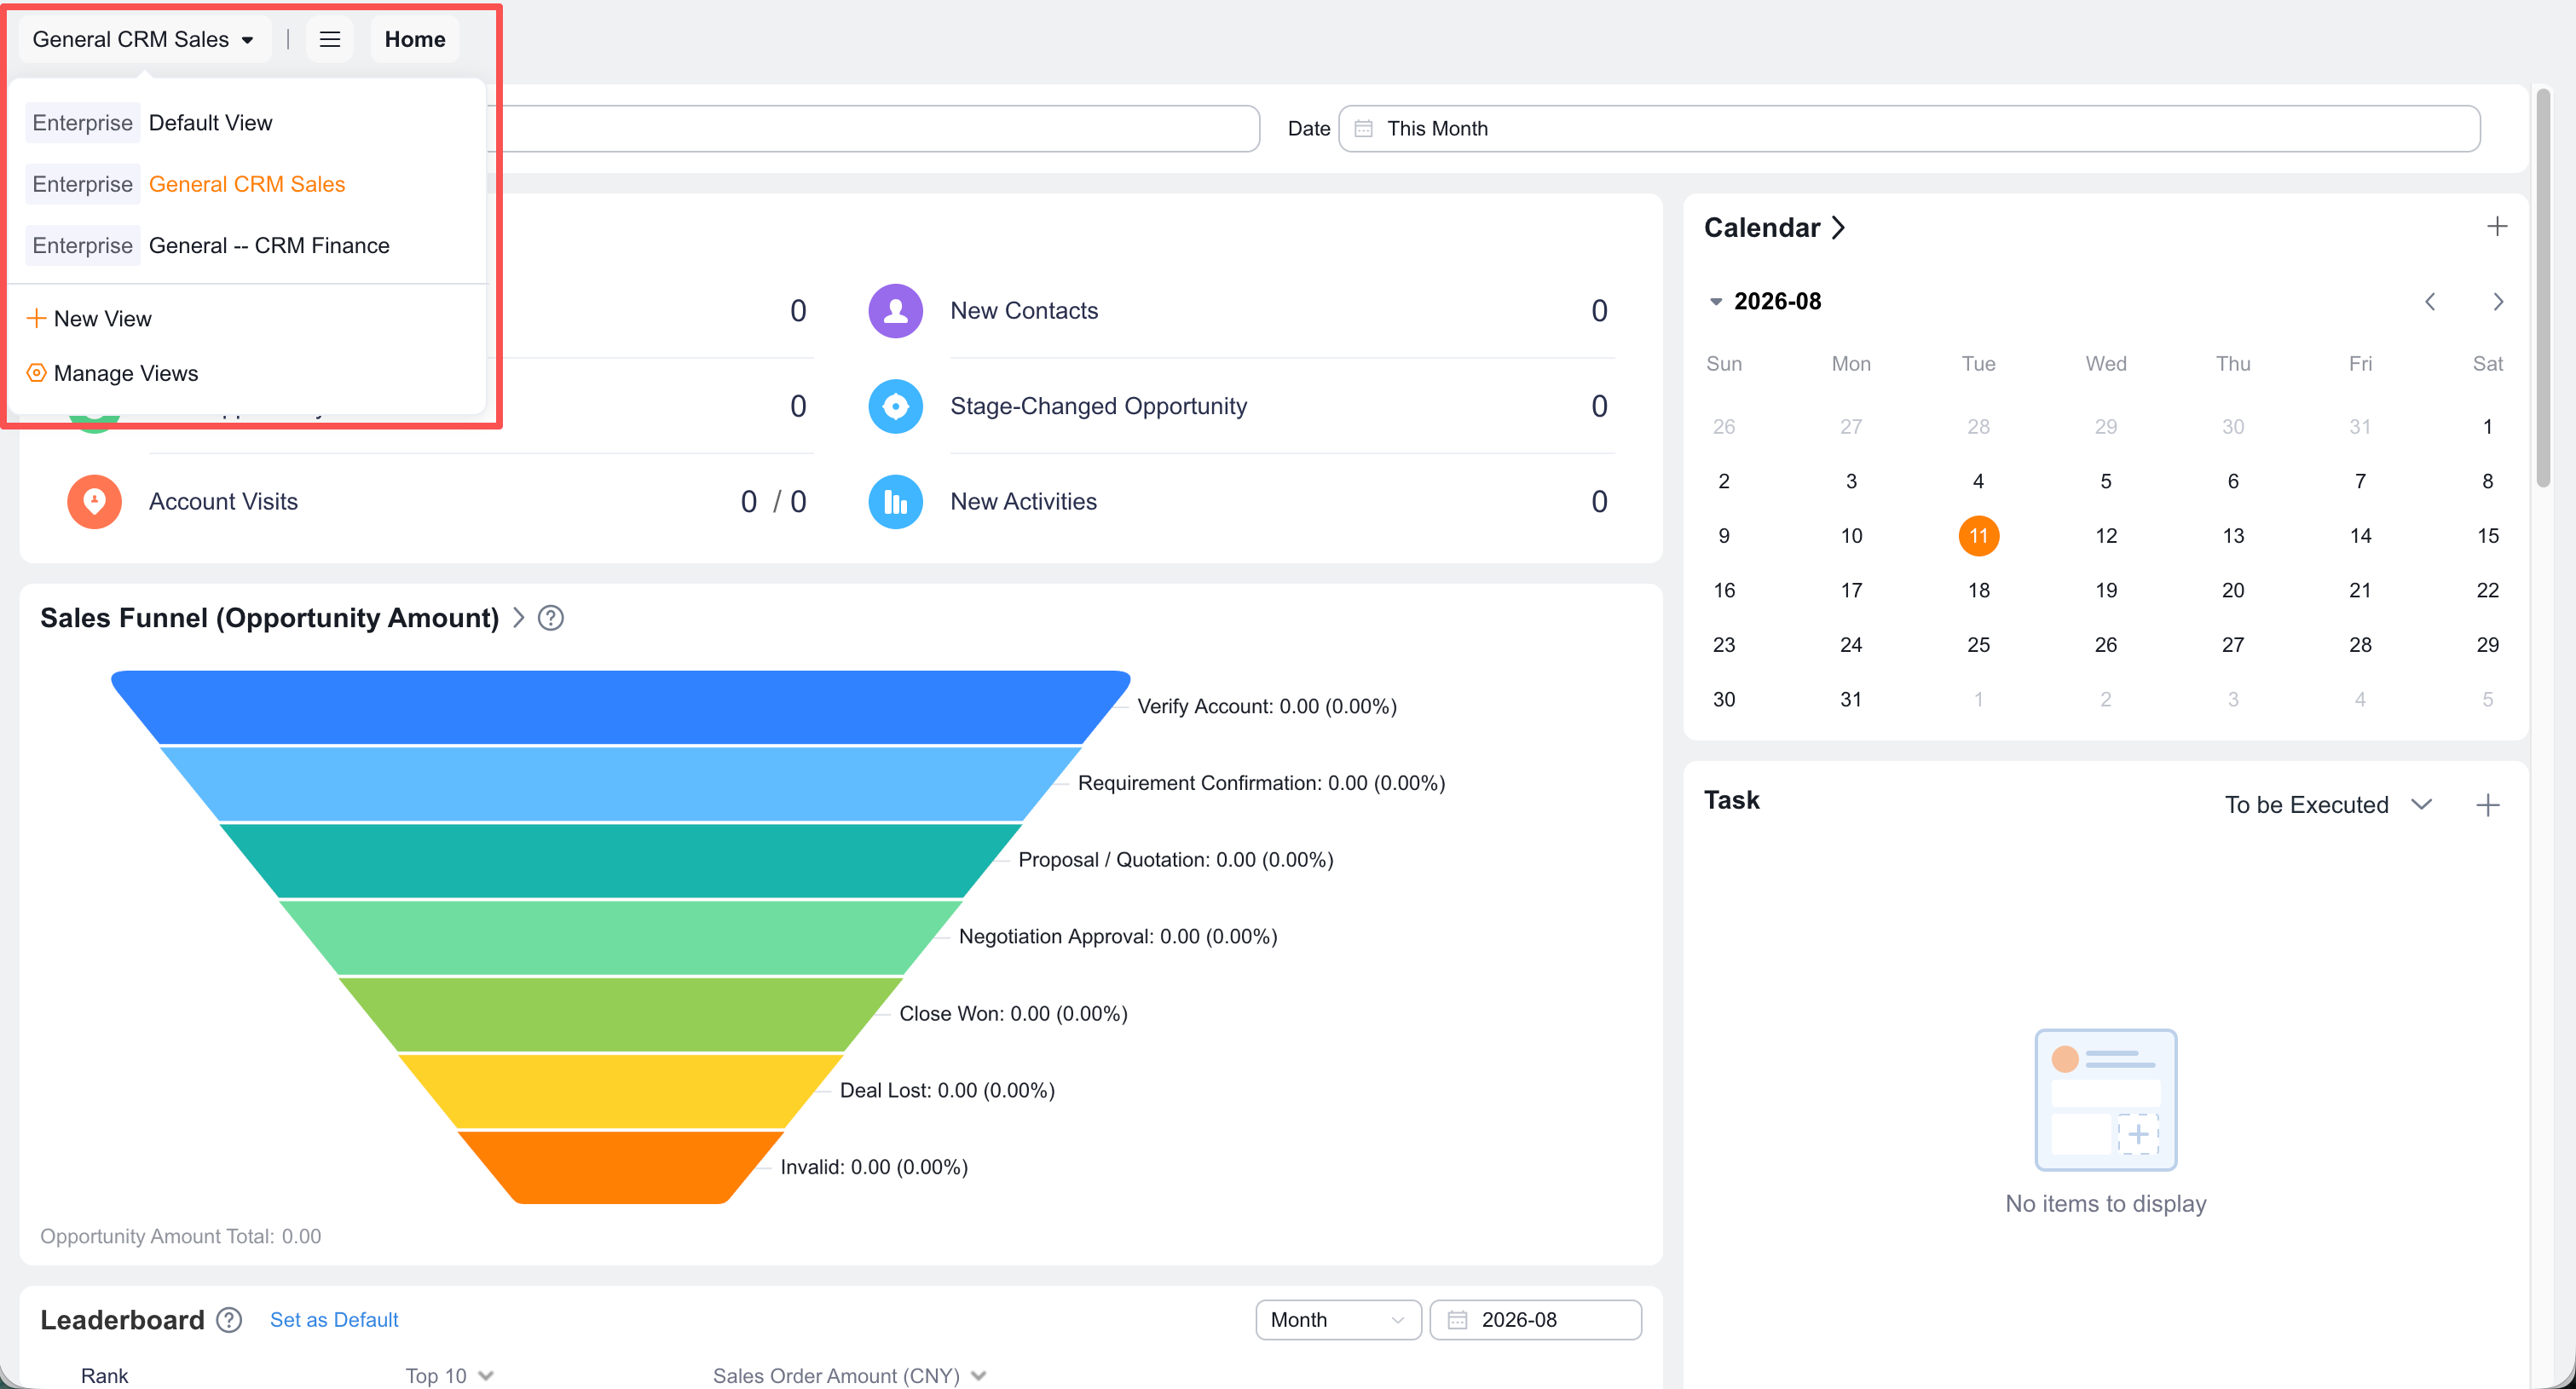2576x1389 pixels.
Task: Click the New Contacts purple icon
Action: tap(895, 311)
